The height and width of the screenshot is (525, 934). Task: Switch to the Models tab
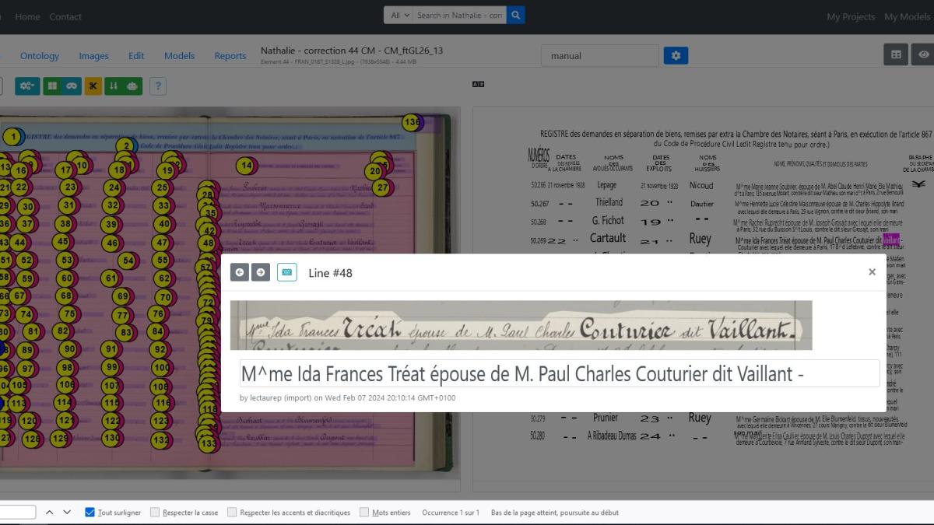click(179, 56)
